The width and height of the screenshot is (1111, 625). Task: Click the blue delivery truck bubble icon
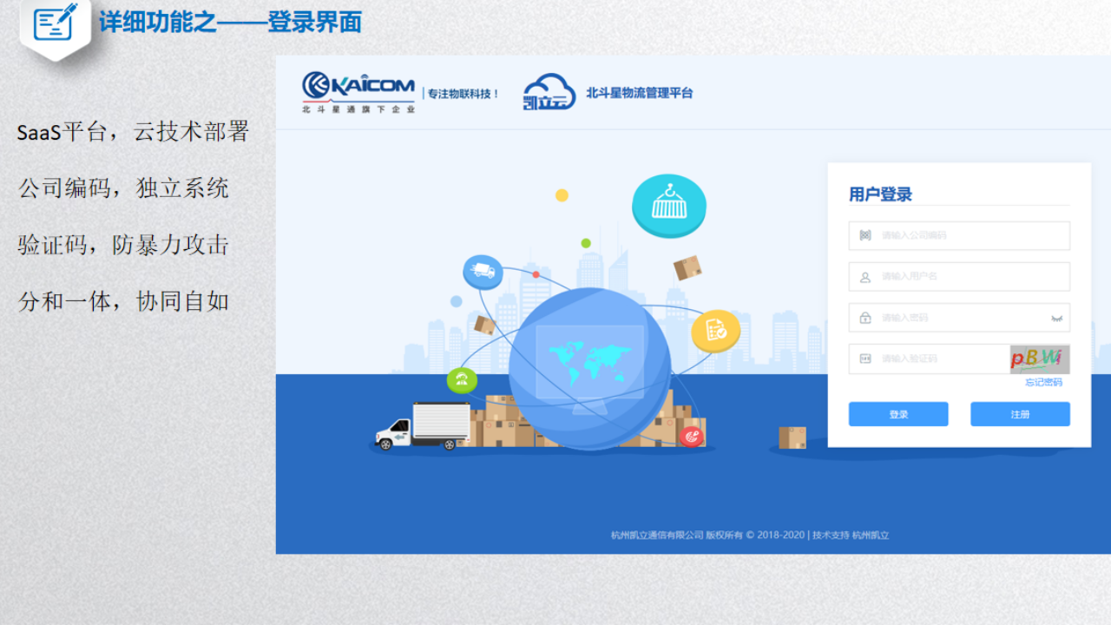coord(483,273)
